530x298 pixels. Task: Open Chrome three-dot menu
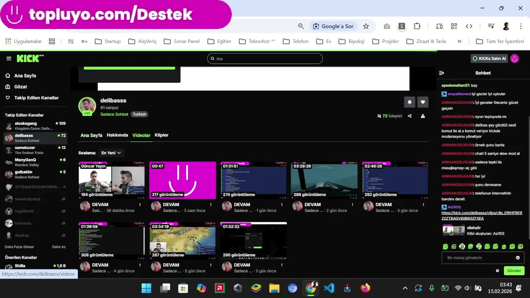521,26
